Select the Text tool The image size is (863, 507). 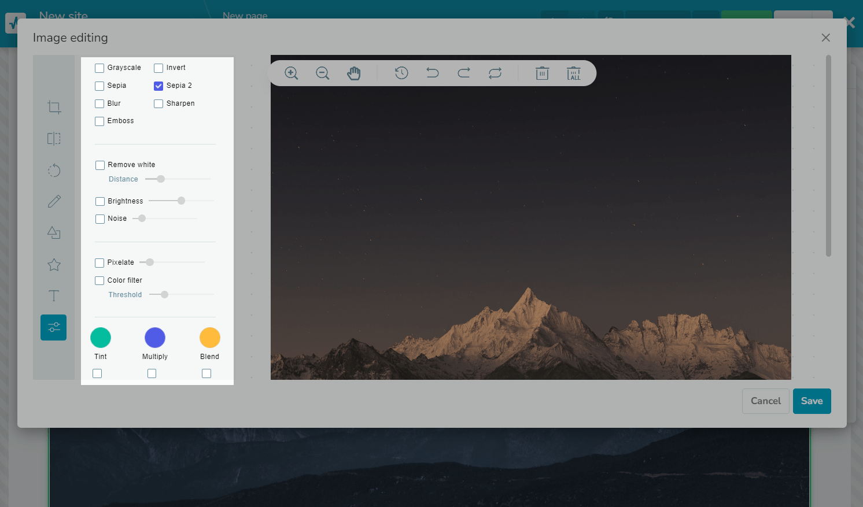(54, 296)
